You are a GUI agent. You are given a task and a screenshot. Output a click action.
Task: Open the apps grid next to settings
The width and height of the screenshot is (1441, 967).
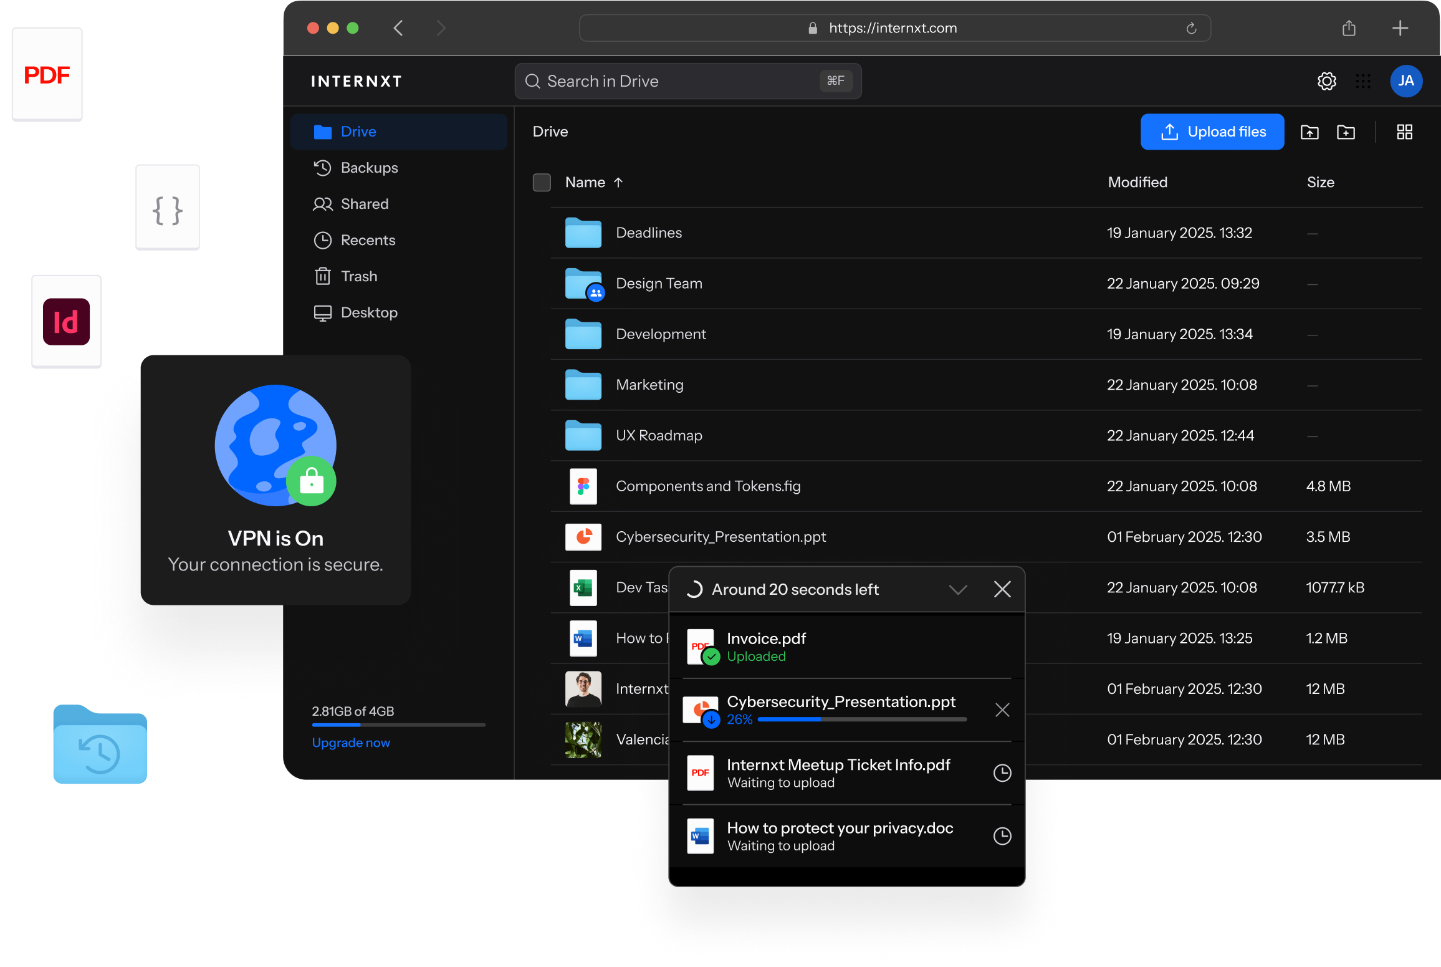(x=1364, y=81)
